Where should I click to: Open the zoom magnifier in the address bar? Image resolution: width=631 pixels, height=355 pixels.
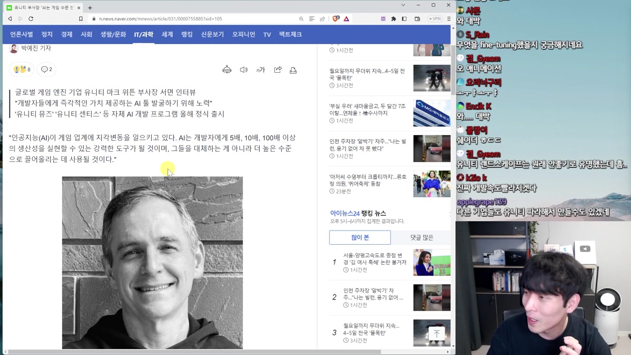(x=301, y=19)
